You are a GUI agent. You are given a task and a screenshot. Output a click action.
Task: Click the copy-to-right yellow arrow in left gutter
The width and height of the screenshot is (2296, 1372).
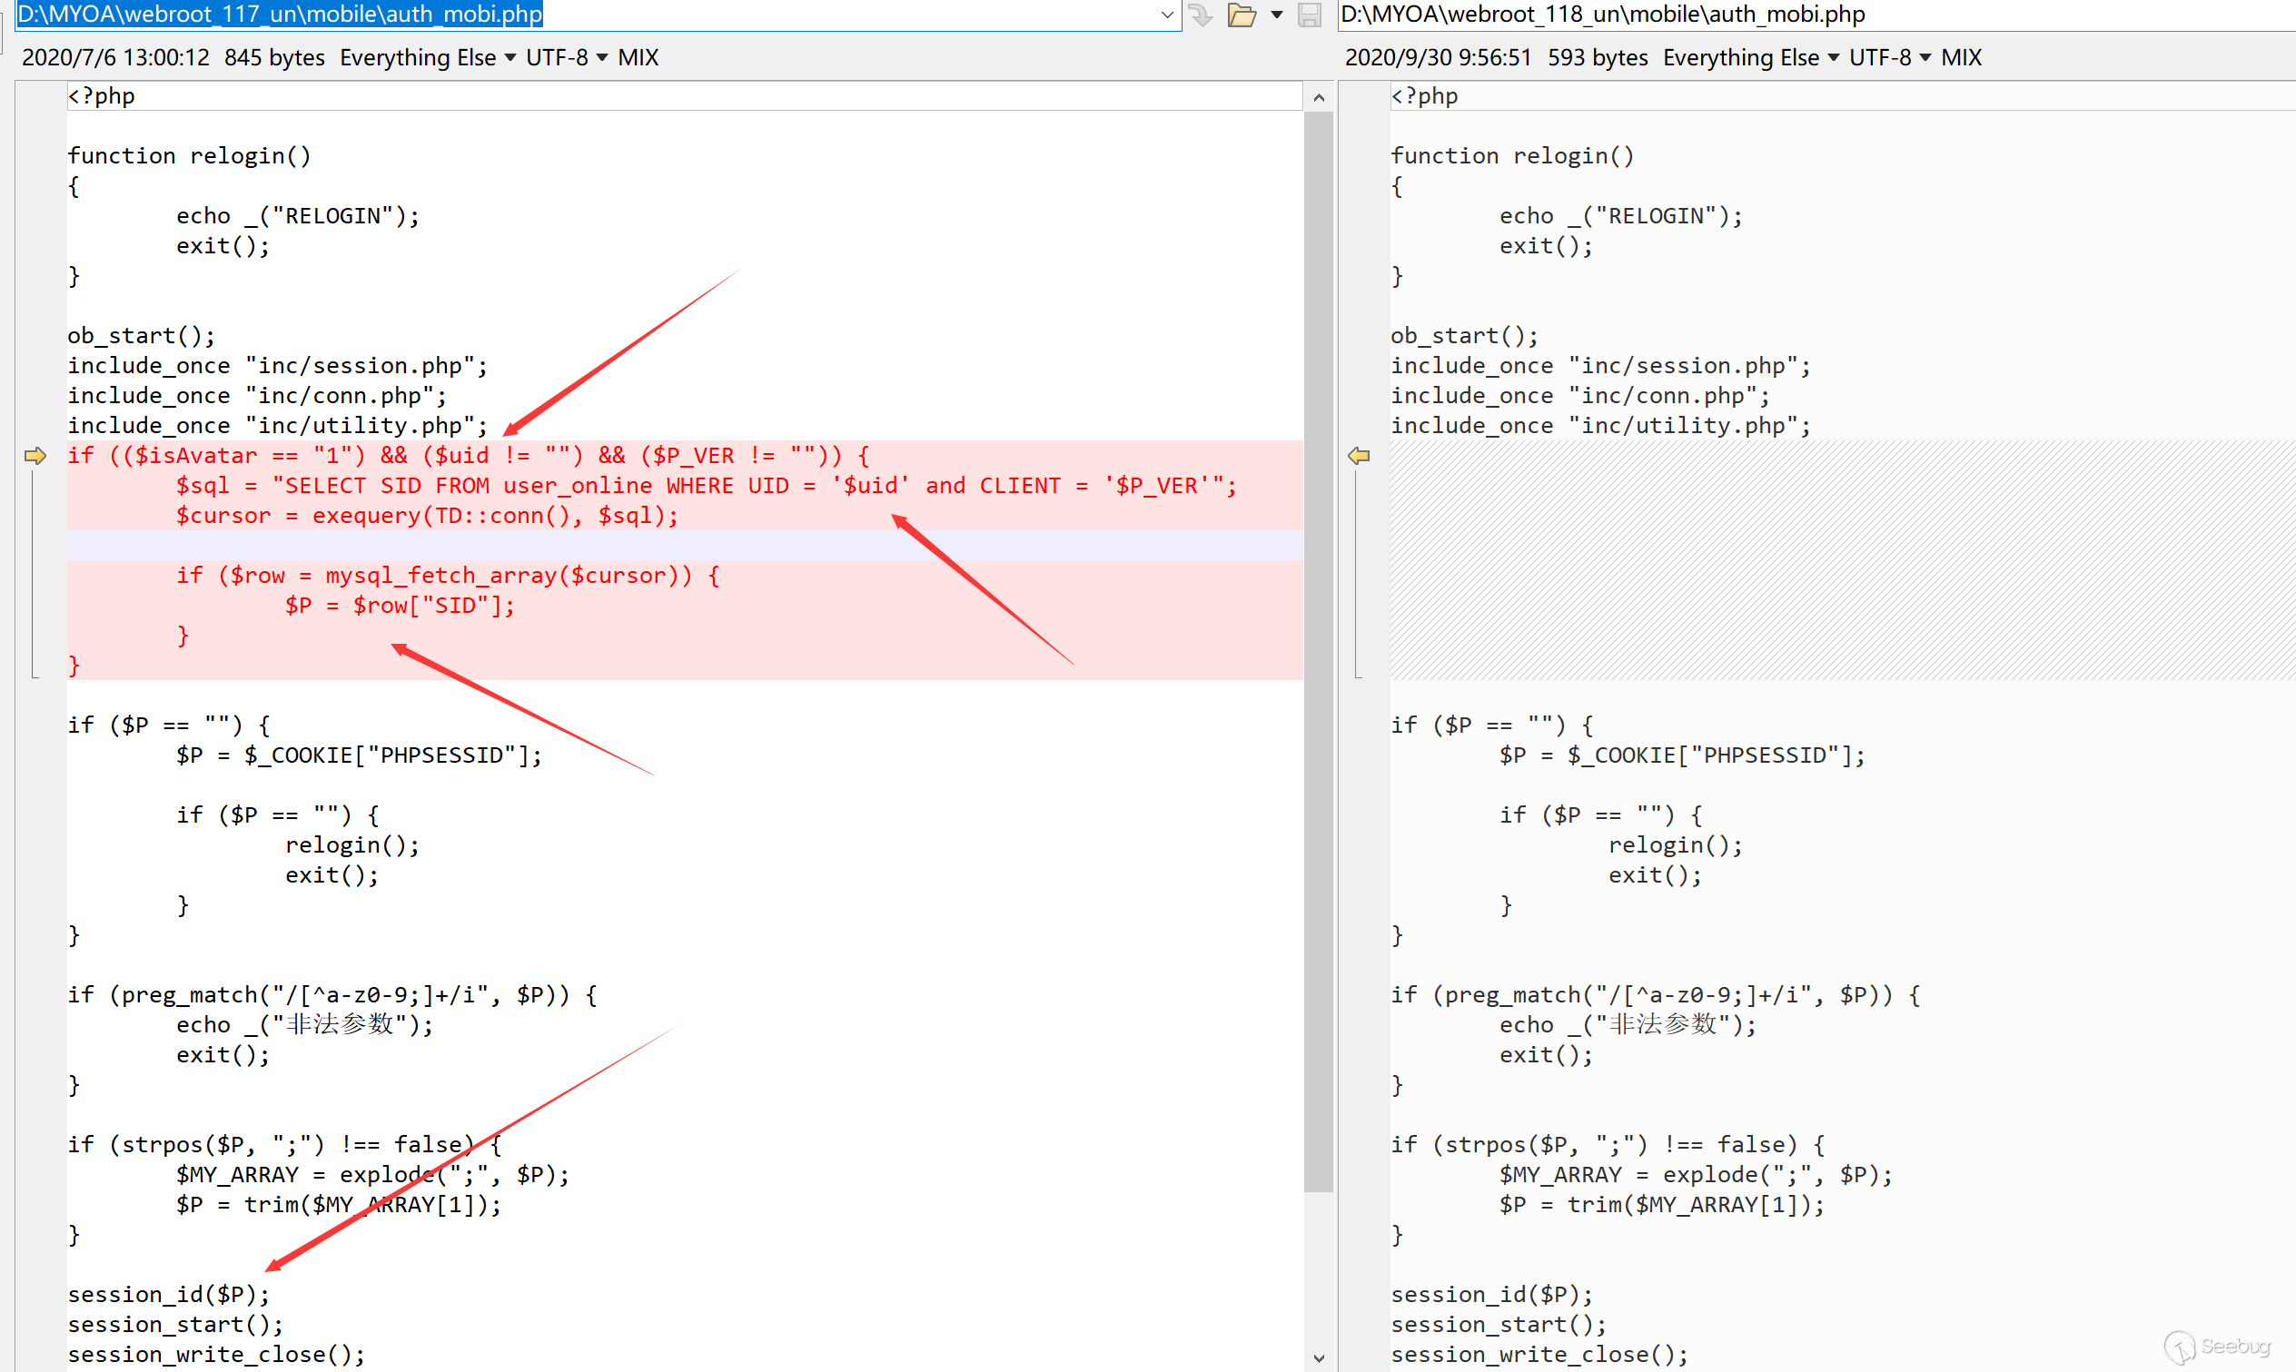coord(35,456)
